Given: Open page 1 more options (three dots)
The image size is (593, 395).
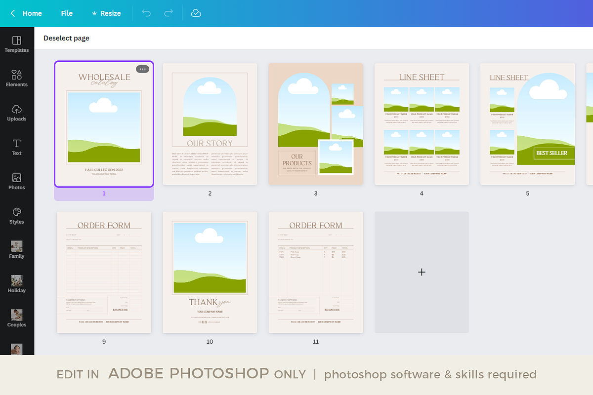Looking at the screenshot, I should [142, 69].
